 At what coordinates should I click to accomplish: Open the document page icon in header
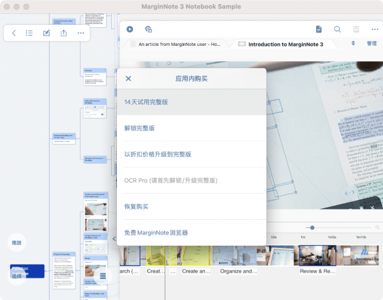pyautogui.click(x=319, y=29)
